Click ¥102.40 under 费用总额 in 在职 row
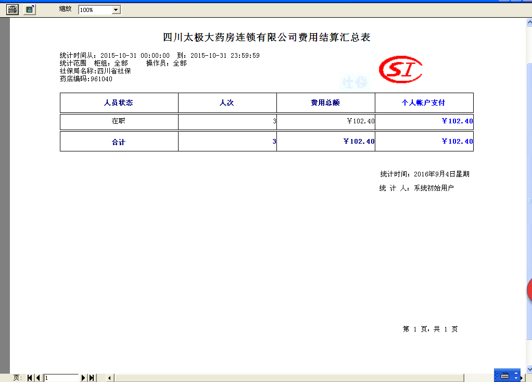This screenshot has height=382, width=532. pyautogui.click(x=361, y=121)
